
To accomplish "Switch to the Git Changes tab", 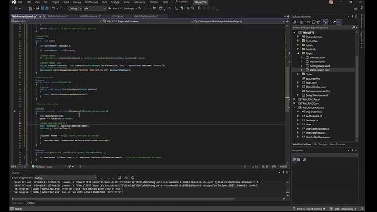I will click(320, 144).
